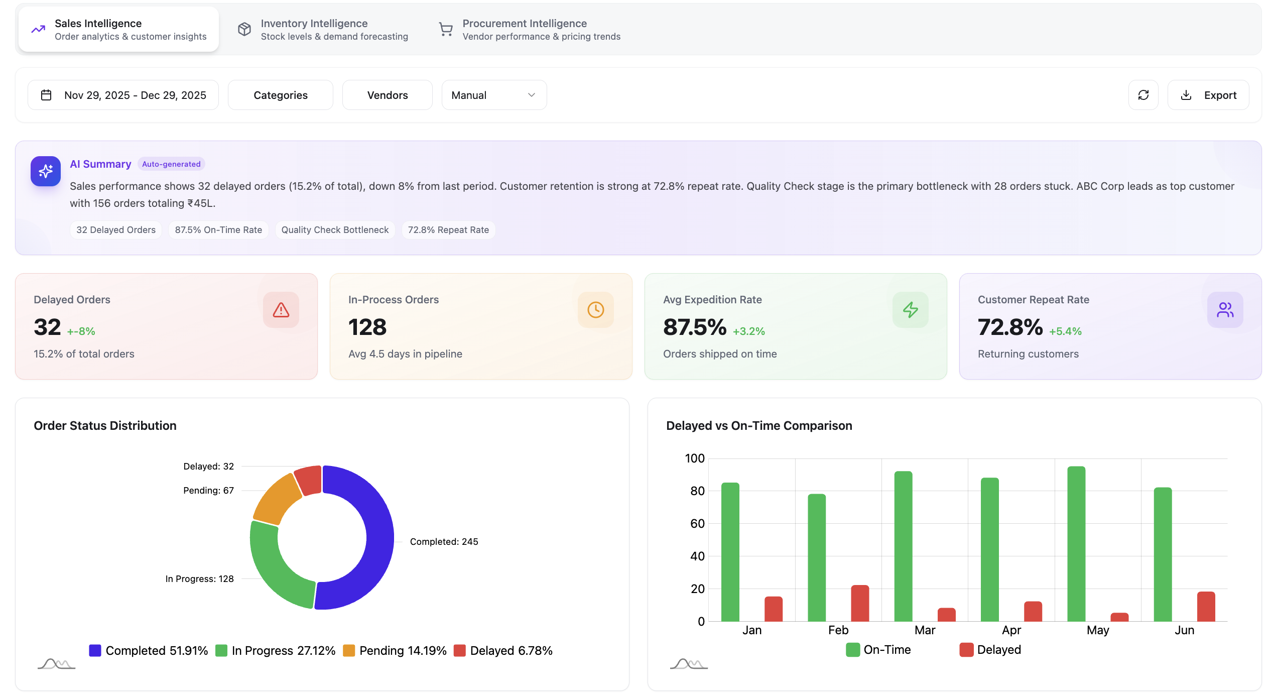Click the Customer Repeat Rate users icon
This screenshot has width=1270, height=697.
(1225, 310)
